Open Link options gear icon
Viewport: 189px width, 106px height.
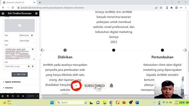[x=29, y=66]
